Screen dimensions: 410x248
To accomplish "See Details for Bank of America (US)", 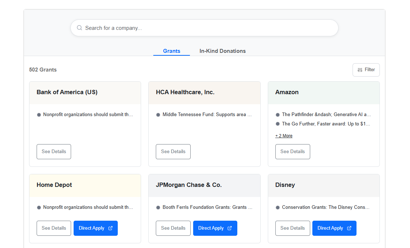I will pos(53,151).
